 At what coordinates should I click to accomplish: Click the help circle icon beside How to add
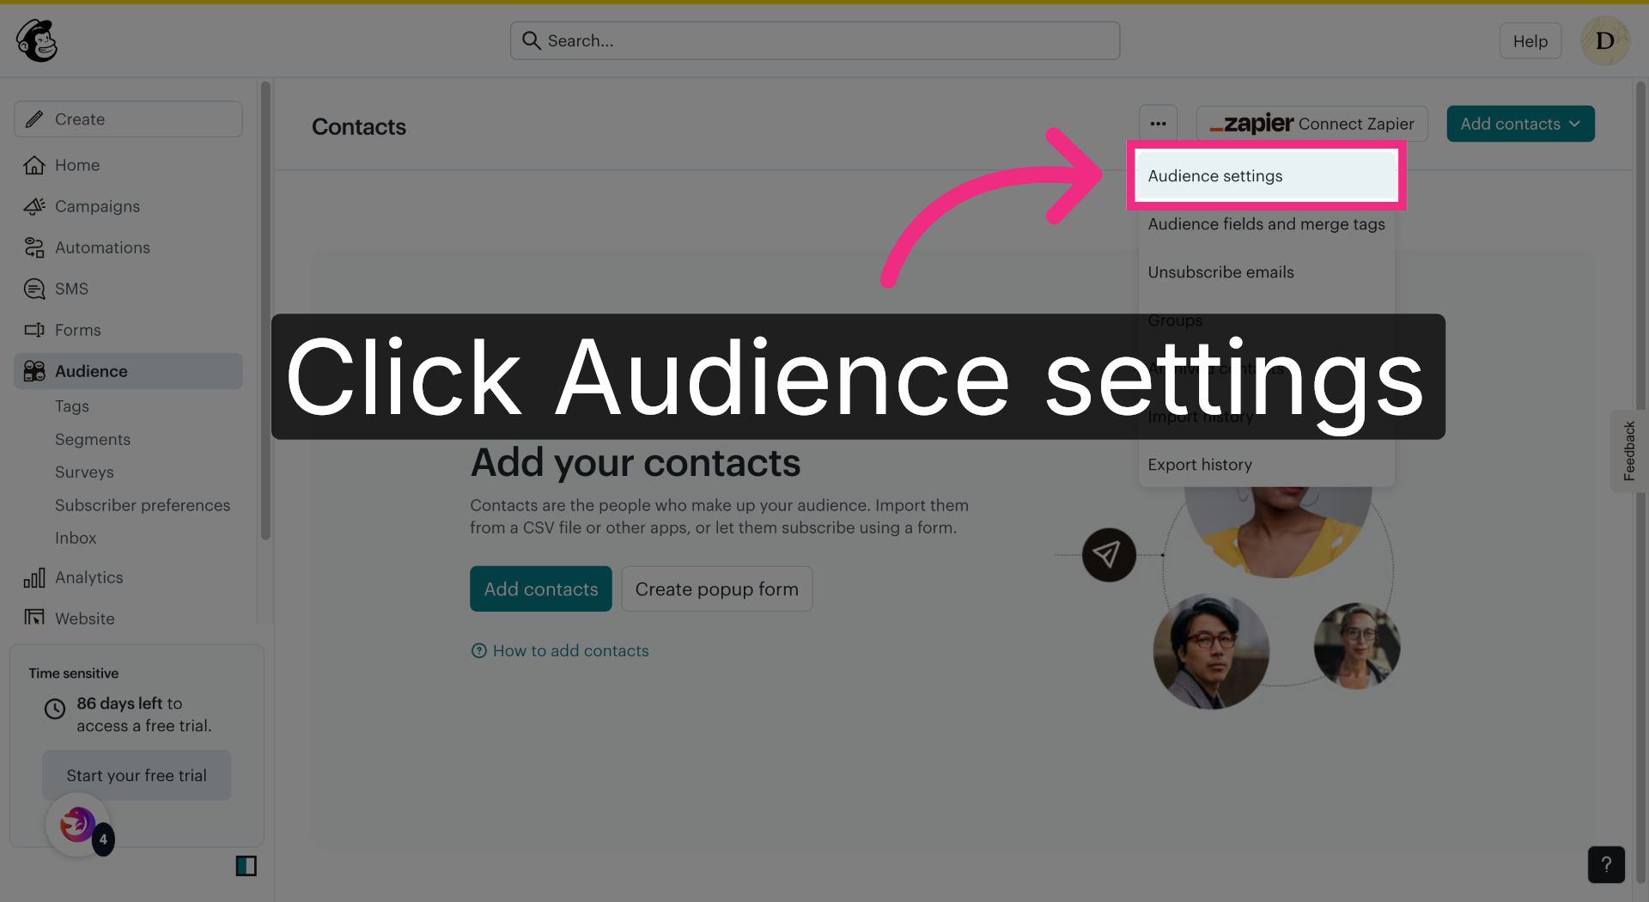(479, 650)
